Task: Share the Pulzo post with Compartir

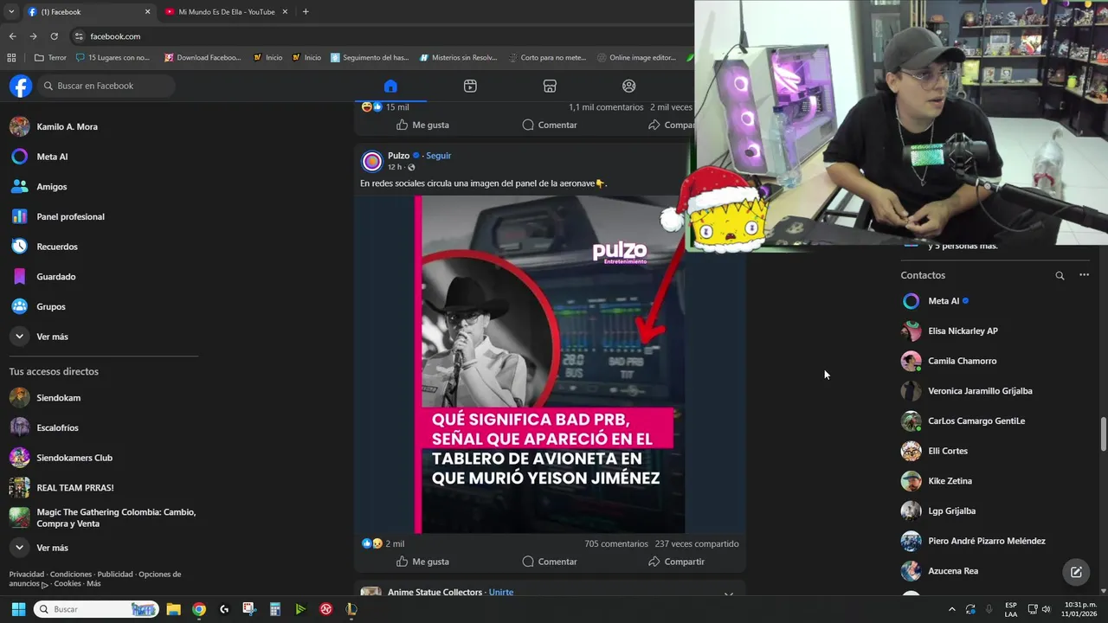Action: click(677, 562)
